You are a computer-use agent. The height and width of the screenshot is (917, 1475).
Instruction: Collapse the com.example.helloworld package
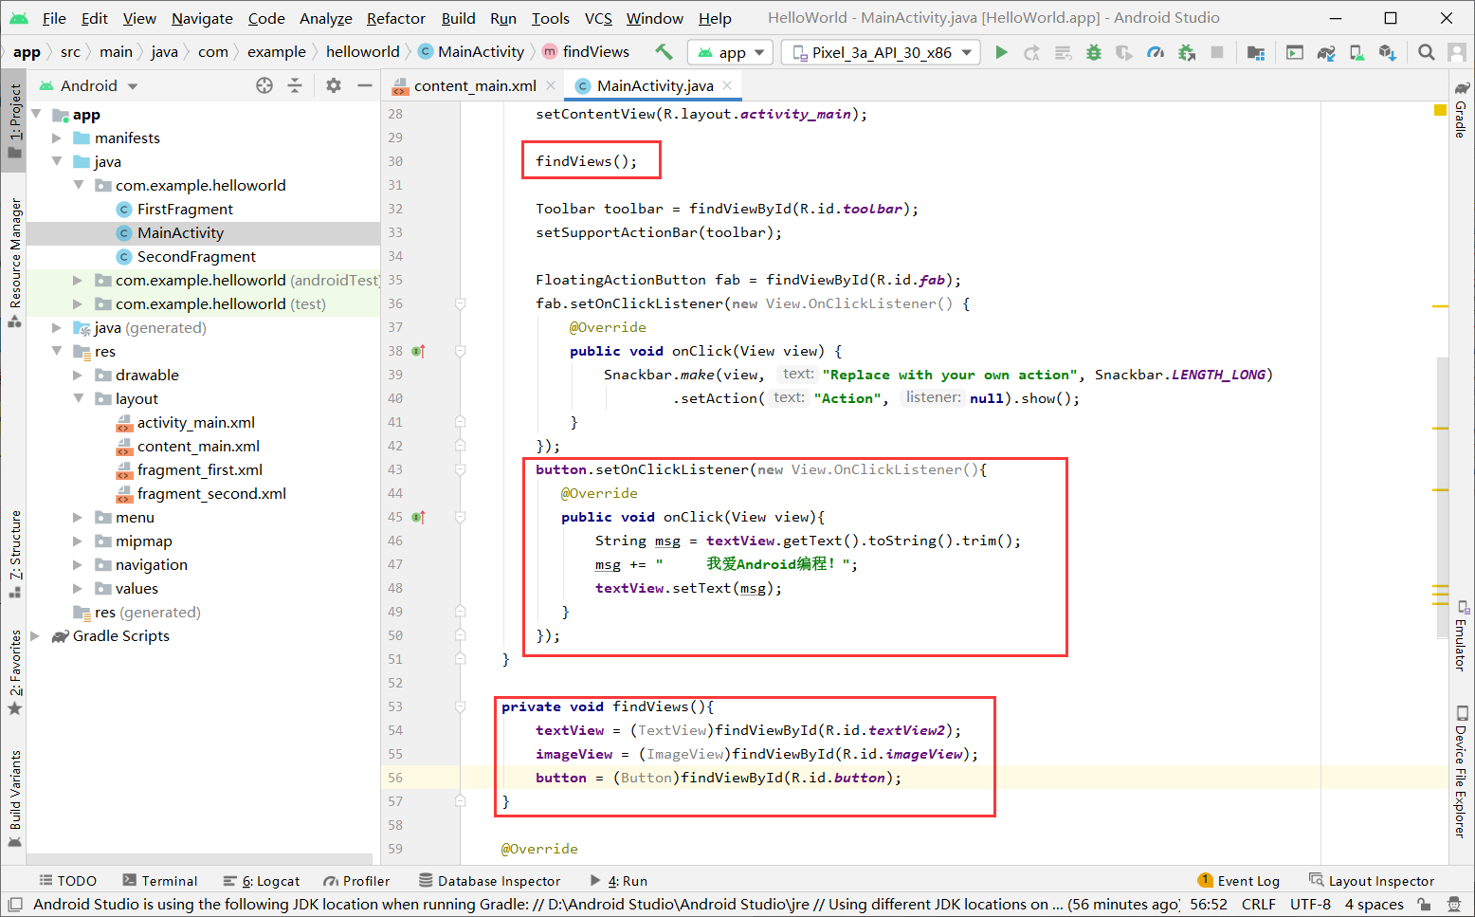pos(79,186)
